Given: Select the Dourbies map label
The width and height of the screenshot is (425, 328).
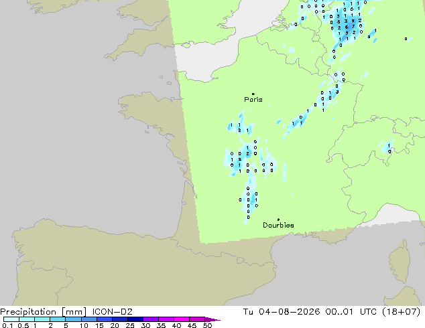Looking at the screenshot, I should pos(278,225).
